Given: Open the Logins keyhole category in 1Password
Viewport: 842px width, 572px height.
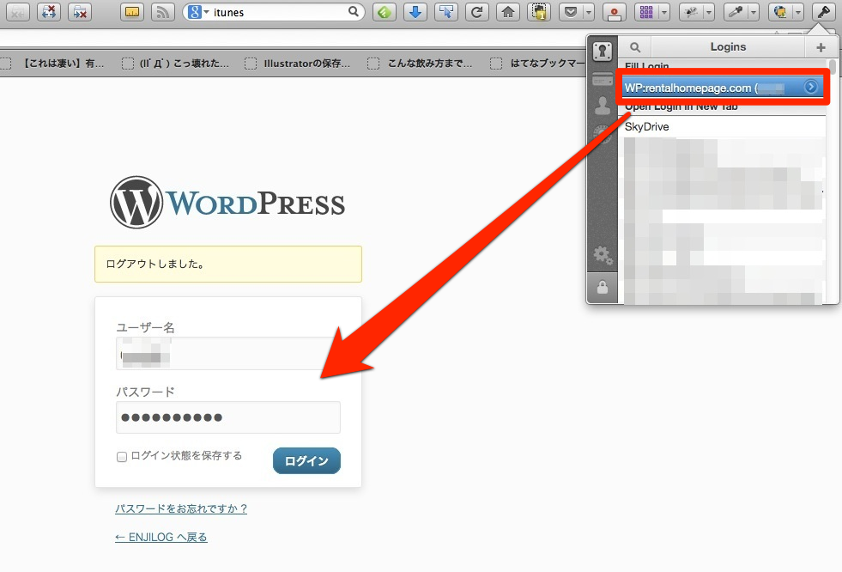Looking at the screenshot, I should coord(603,51).
